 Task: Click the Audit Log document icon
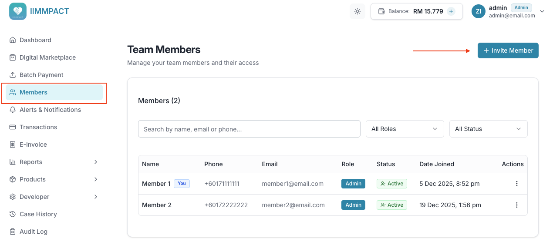click(x=13, y=231)
